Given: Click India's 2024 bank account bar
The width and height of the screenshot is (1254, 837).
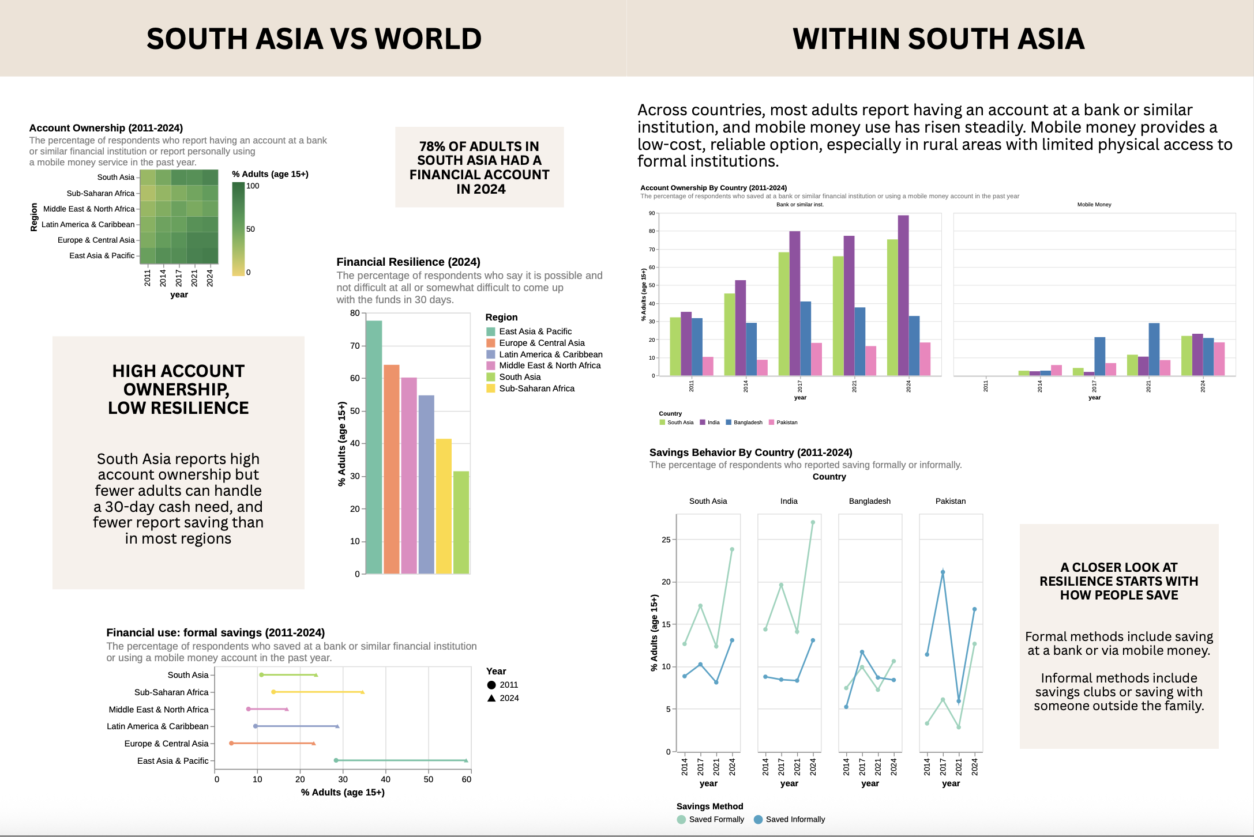Looking at the screenshot, I should point(903,295).
